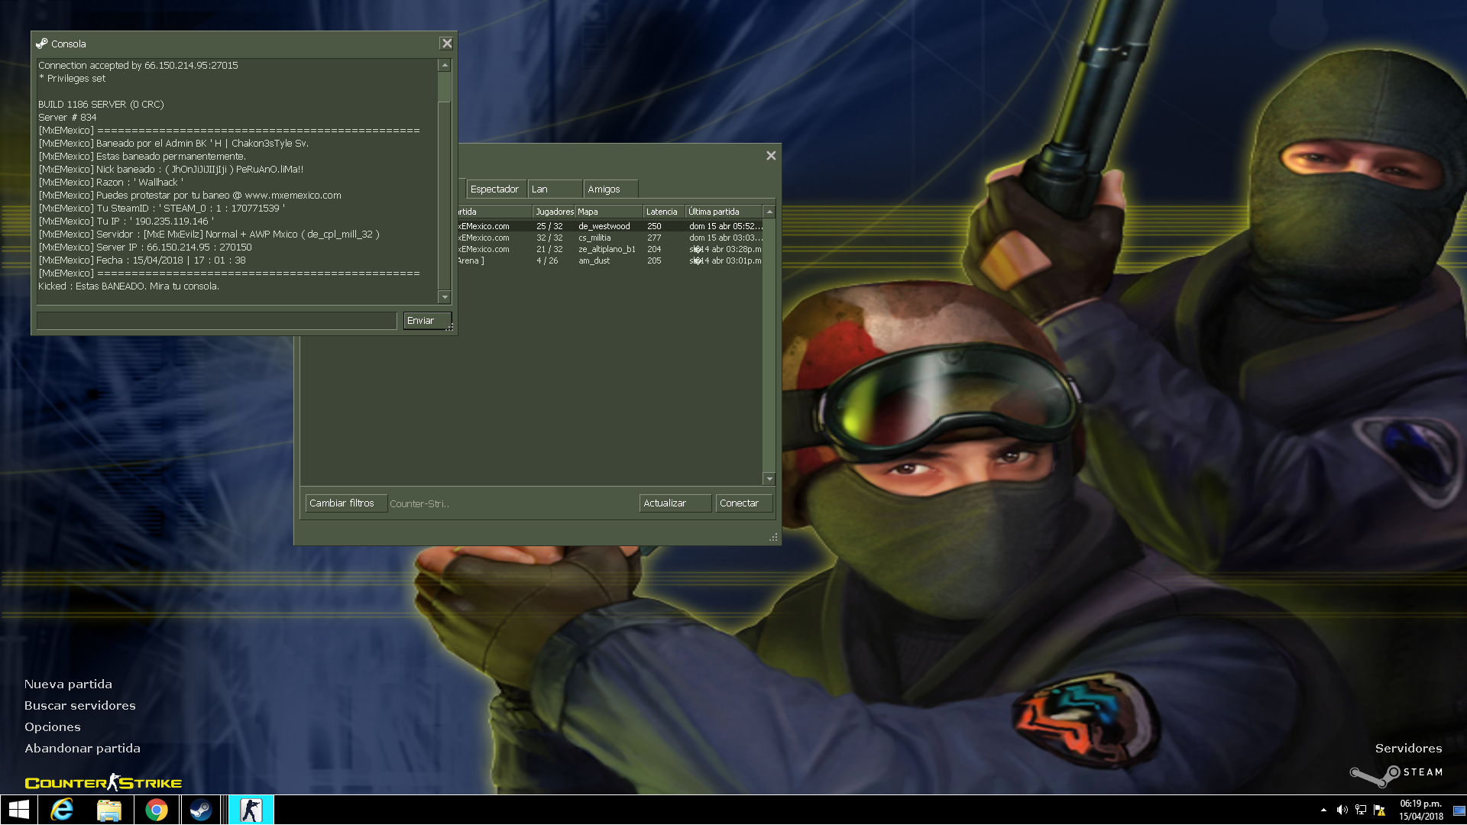Click the Counter-Stri.. filter label
Screen dimensions: 1467x825
point(419,504)
